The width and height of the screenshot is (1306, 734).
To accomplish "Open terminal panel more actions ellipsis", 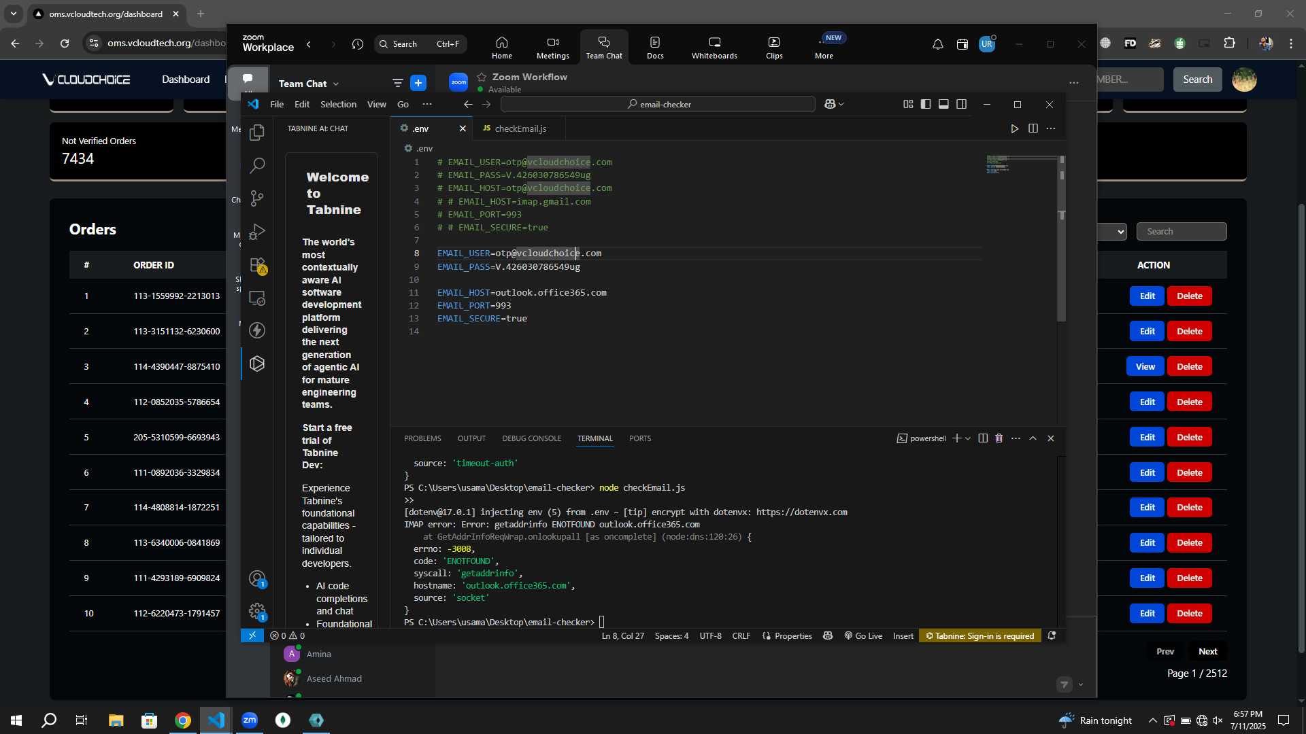I will [x=1016, y=438].
